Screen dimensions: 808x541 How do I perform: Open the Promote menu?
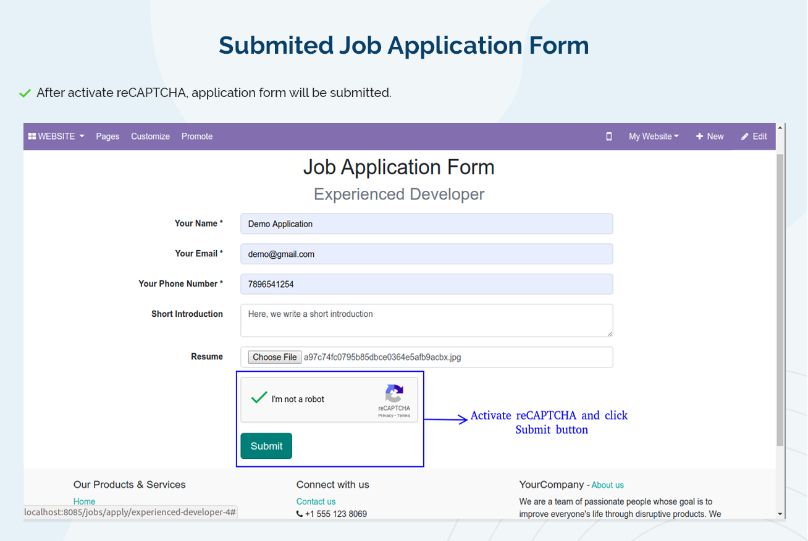click(x=197, y=136)
